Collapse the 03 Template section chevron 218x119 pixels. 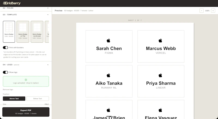[x=48, y=15]
